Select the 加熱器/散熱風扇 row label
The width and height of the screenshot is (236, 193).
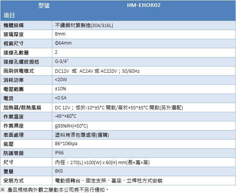pos(22,107)
